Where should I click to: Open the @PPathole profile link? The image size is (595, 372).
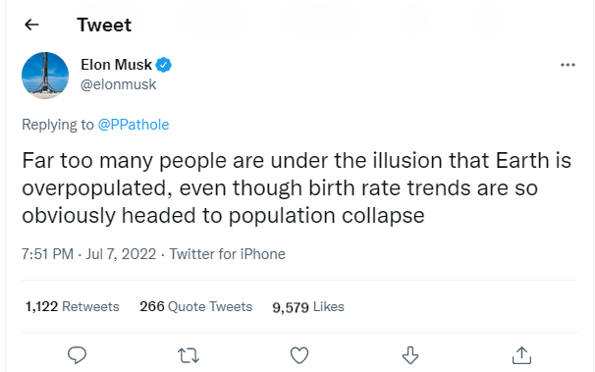click(x=134, y=125)
